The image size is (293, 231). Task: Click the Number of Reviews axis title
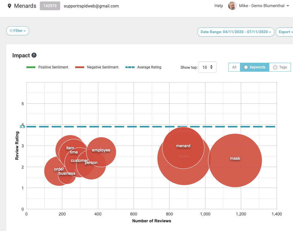152,221
